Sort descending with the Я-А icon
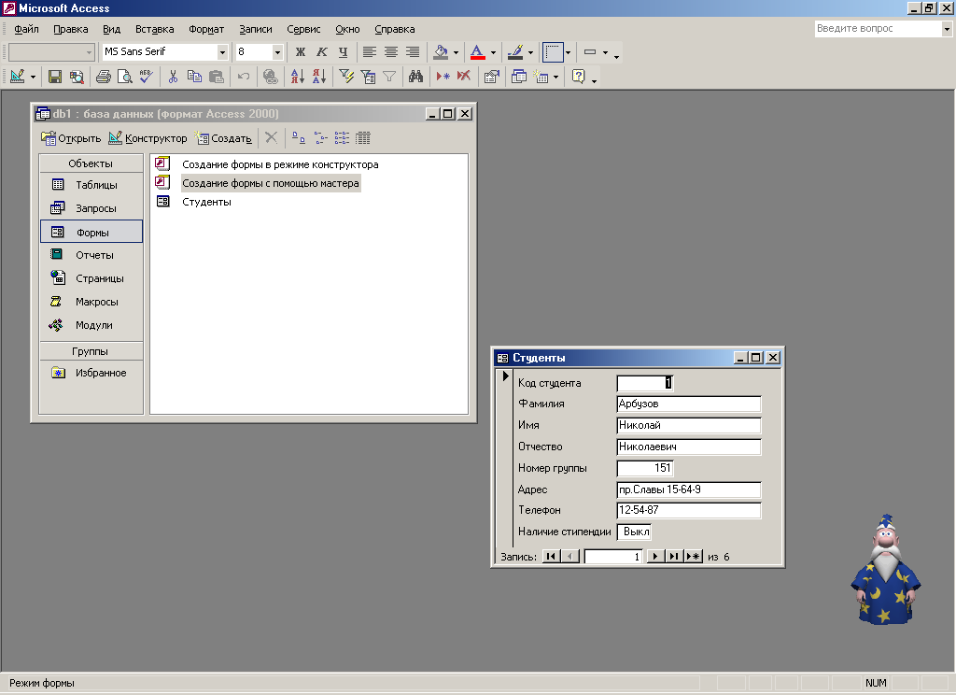The height and width of the screenshot is (695, 956). [x=319, y=77]
